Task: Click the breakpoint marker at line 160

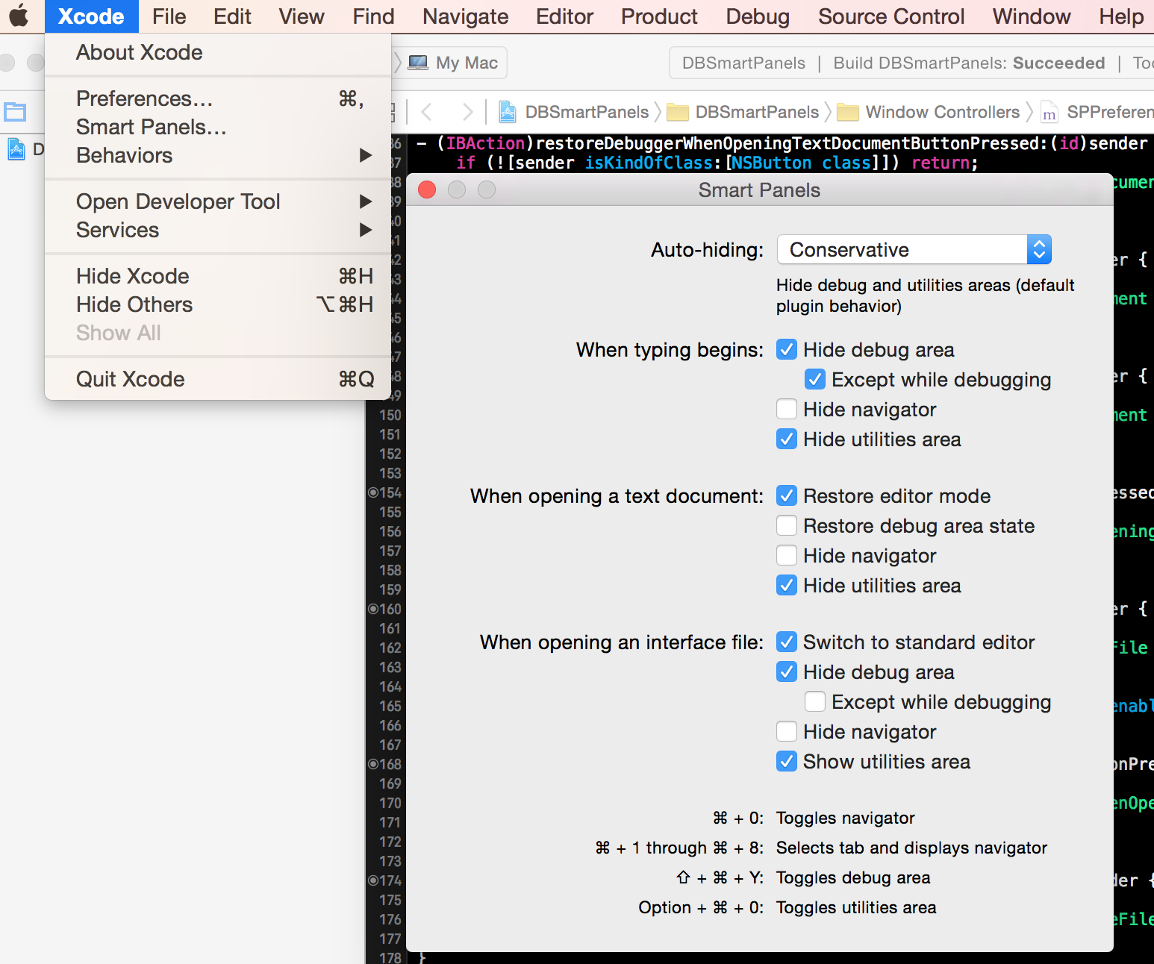Action: 372,609
